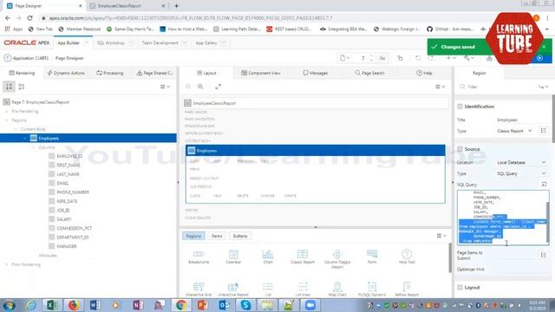The image size is (555, 312).
Task: Open the Excel icon in the taskbar
Action: (52, 305)
